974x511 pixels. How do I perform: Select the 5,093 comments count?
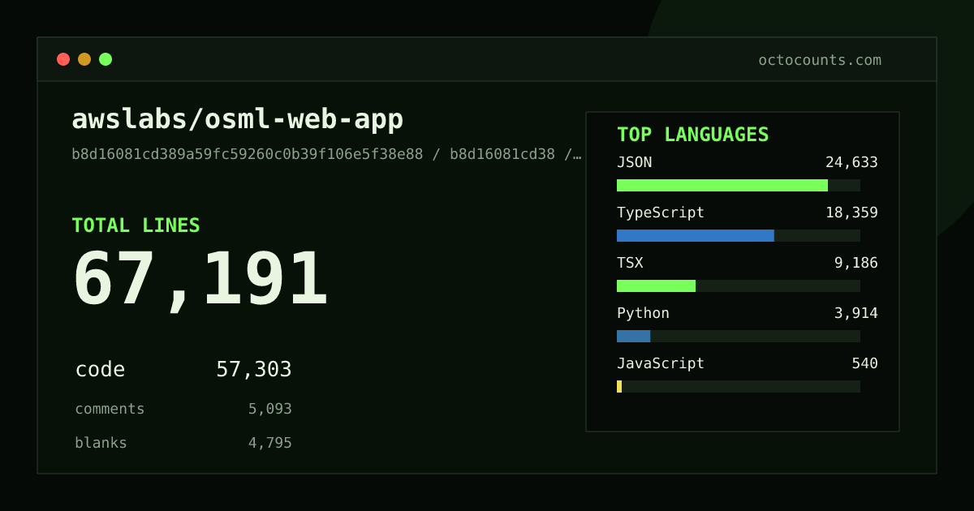[x=270, y=409]
